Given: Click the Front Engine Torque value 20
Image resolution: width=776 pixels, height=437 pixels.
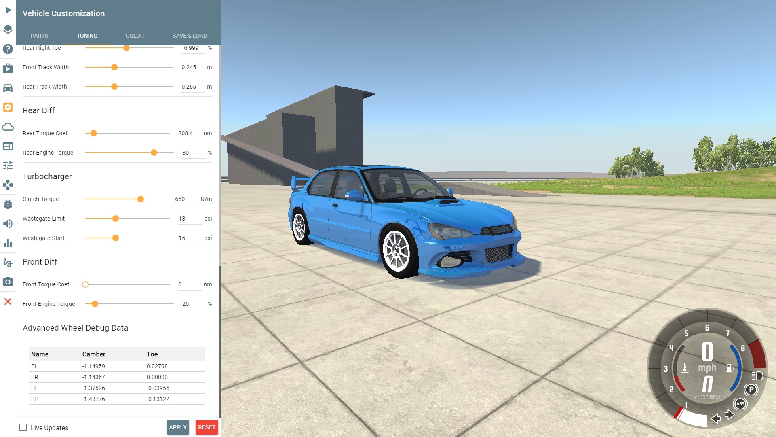Looking at the screenshot, I should 193,304.
